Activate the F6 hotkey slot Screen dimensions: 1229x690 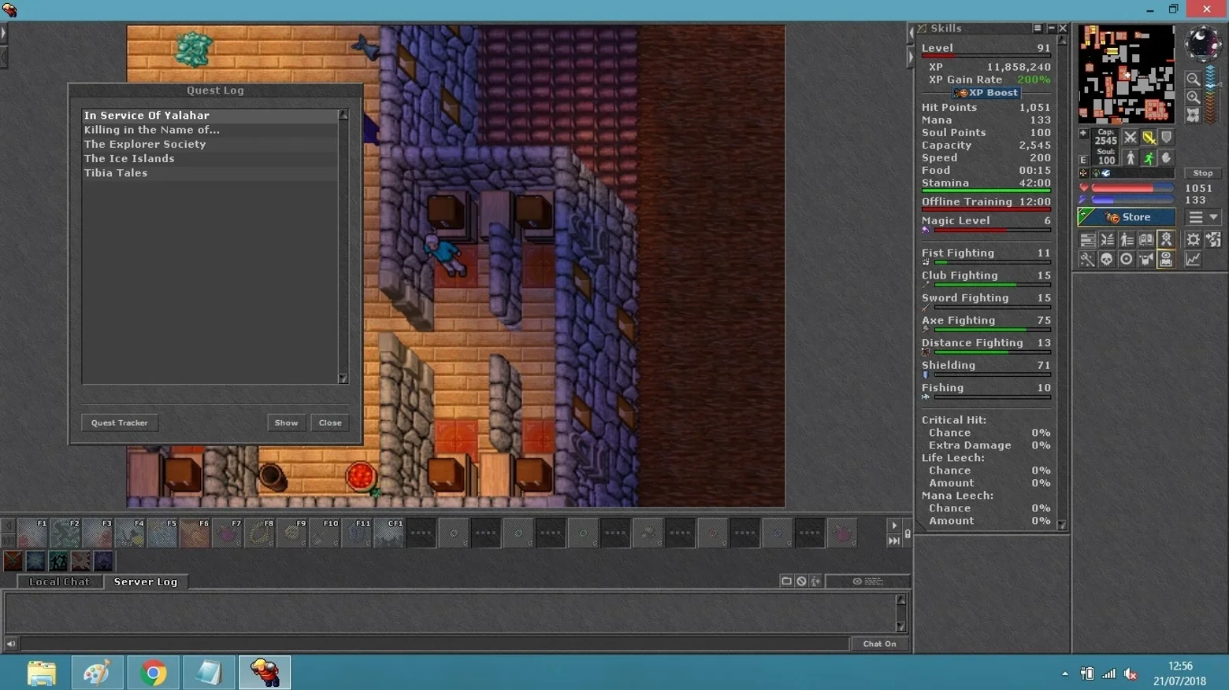[x=195, y=533]
